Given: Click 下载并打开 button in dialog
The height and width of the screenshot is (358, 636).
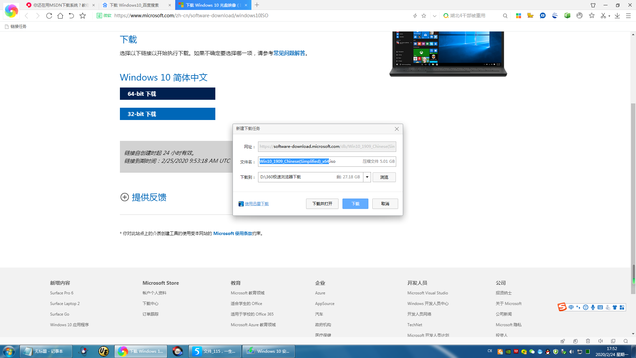Looking at the screenshot, I should click(x=322, y=204).
